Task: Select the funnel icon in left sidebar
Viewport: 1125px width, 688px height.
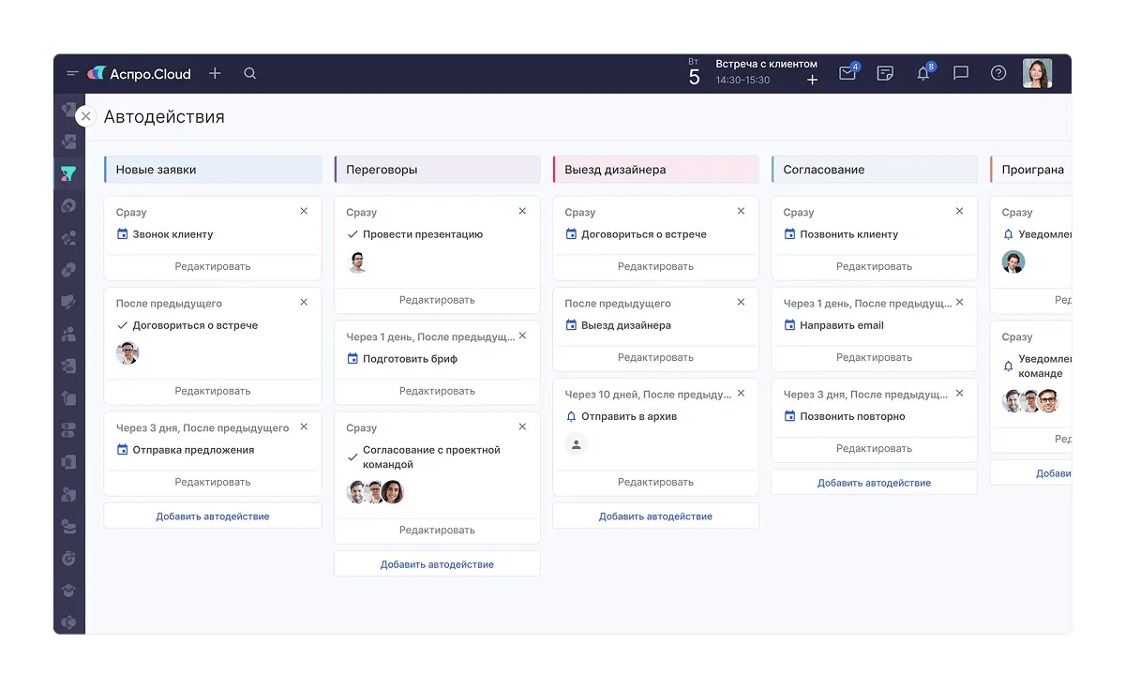Action: coord(68,173)
